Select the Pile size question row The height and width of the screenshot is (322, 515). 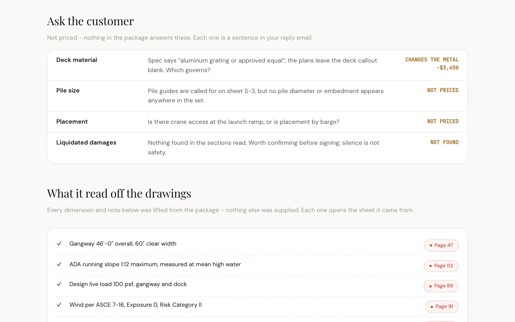257,96
